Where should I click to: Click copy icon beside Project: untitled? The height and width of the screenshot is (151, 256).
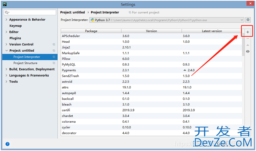[x=54, y=50]
